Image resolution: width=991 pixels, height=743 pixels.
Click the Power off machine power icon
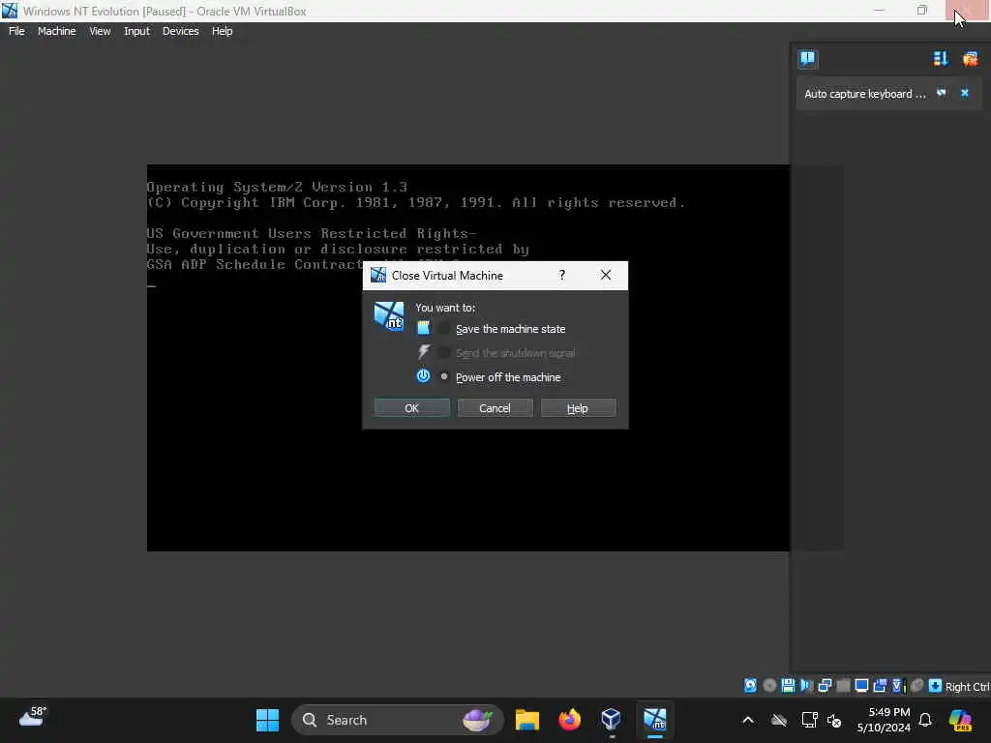coord(423,376)
